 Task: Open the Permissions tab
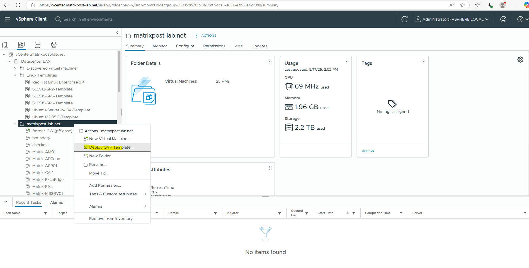[x=214, y=46]
